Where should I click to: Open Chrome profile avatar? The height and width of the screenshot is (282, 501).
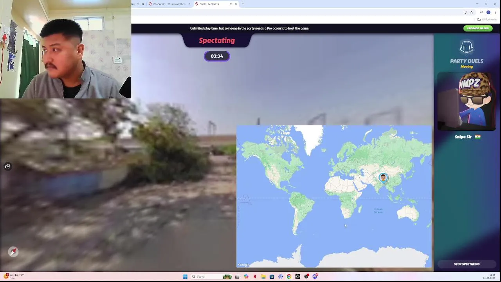coord(488,12)
